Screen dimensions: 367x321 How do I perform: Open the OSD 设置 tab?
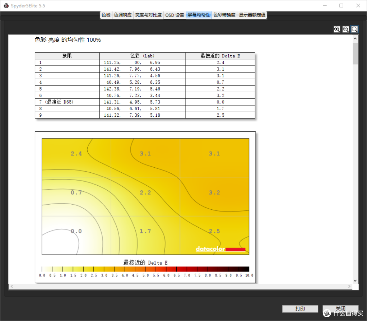175,15
